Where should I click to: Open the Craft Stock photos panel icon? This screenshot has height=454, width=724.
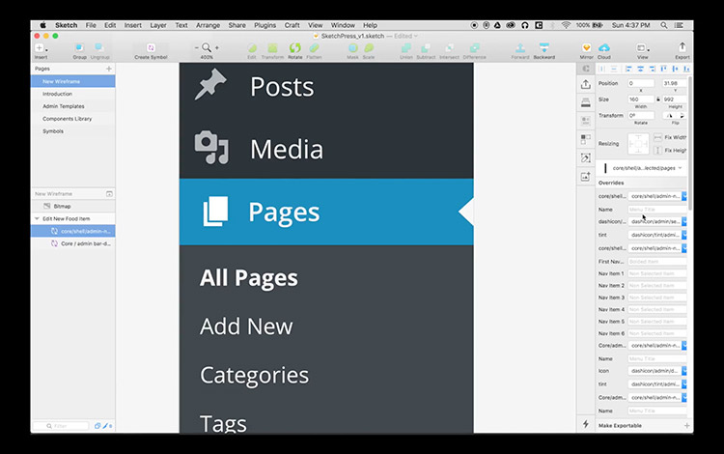(x=586, y=177)
